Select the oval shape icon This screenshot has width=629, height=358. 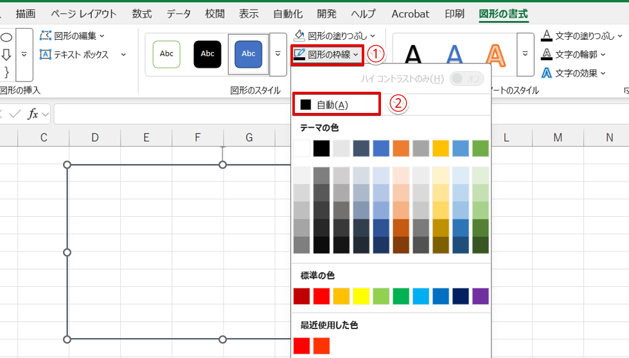(6, 38)
